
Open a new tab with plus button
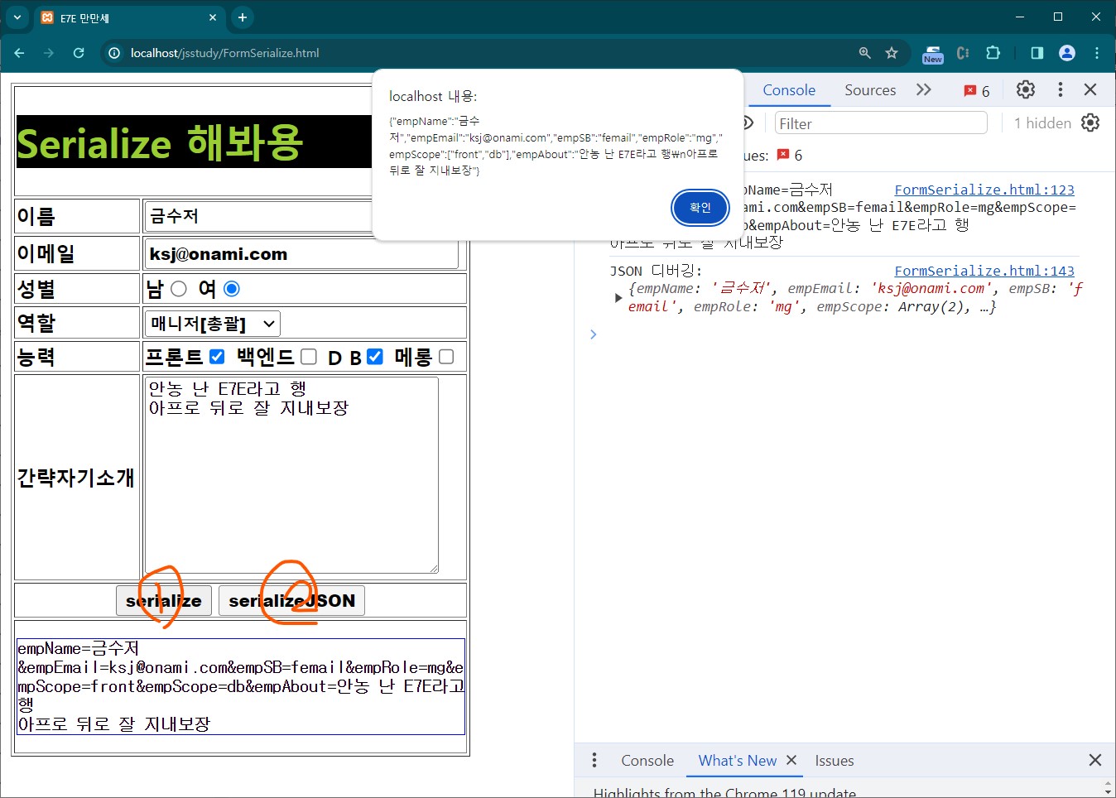pos(242,17)
